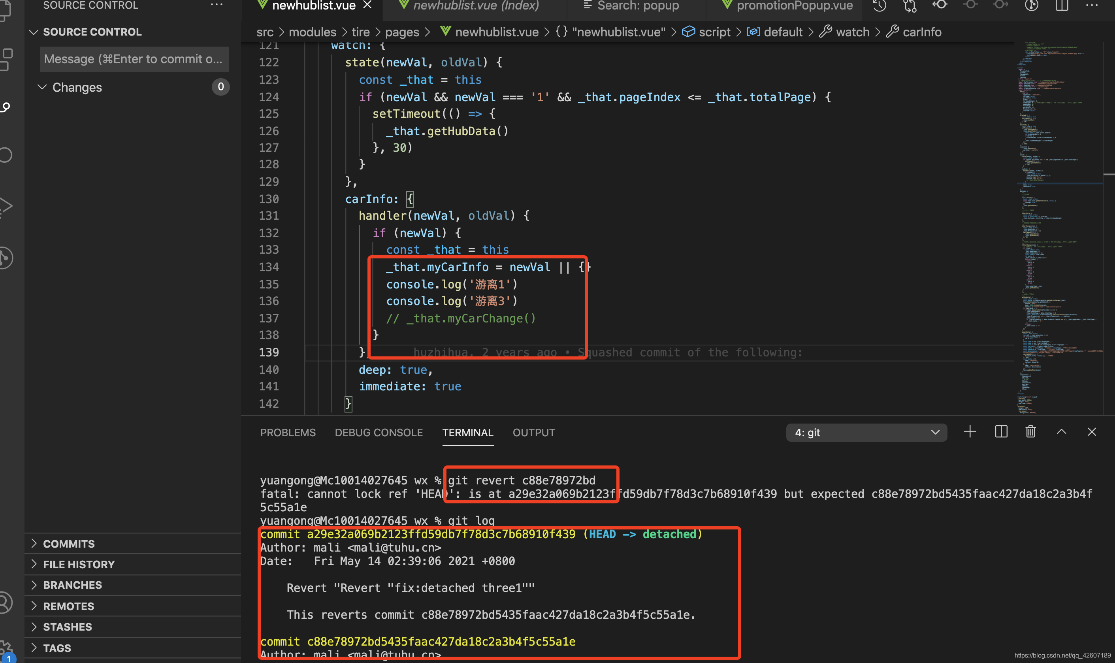Expand the COMMITS section
1115x663 pixels.
69,544
